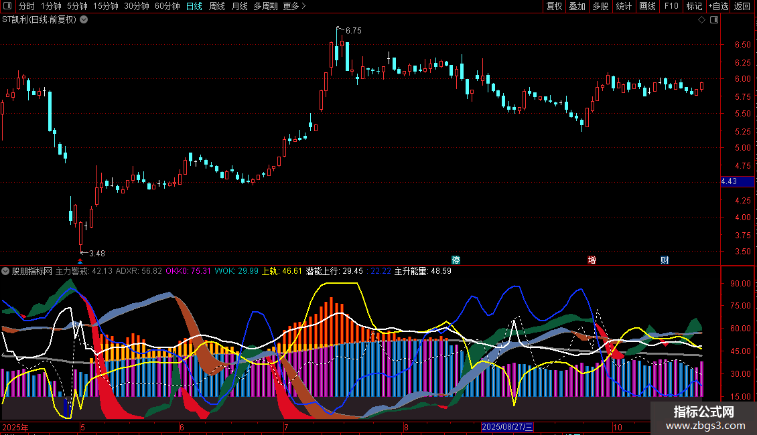Open dropdown next to ST凯利 title
Viewport: 757px width, 435px height.
click(84, 20)
